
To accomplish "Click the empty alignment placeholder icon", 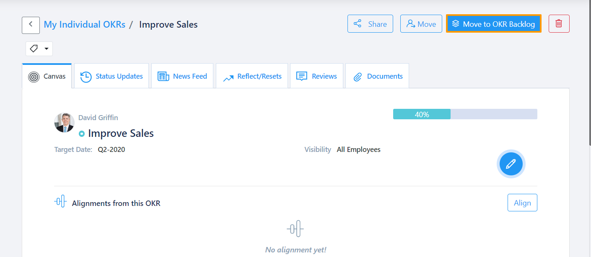I will [x=295, y=229].
